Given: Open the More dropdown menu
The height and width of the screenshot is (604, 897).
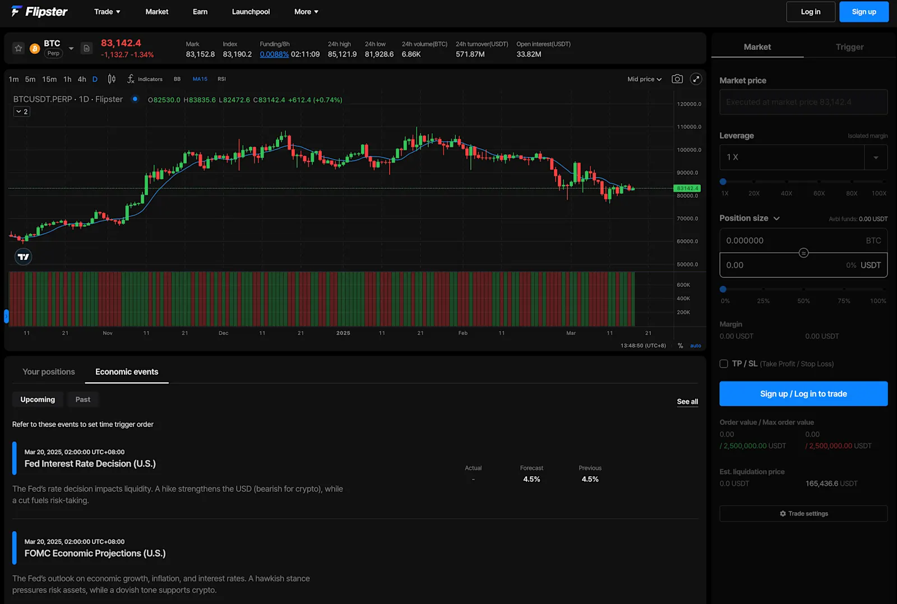Looking at the screenshot, I should [306, 12].
